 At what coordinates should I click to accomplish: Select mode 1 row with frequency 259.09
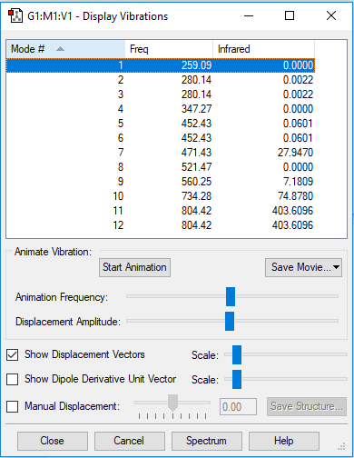[x=161, y=65]
